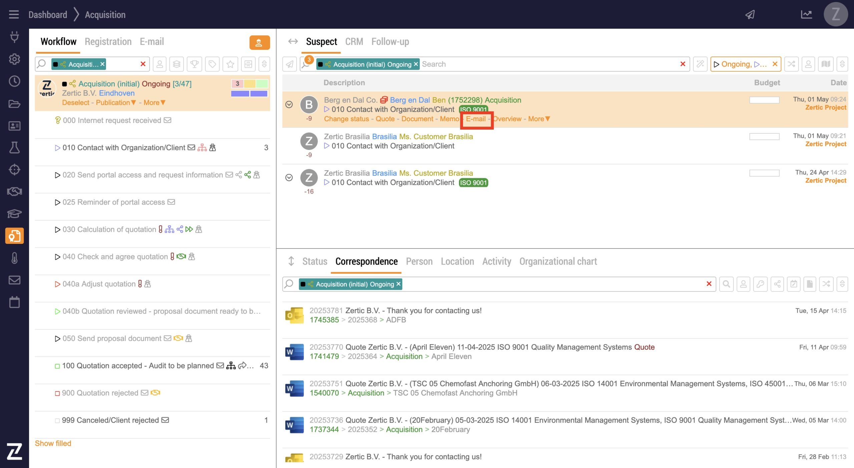854x468 pixels.
Task: Toggle the circle checkmark on third Zertic Brasilia row
Action: coord(289,178)
